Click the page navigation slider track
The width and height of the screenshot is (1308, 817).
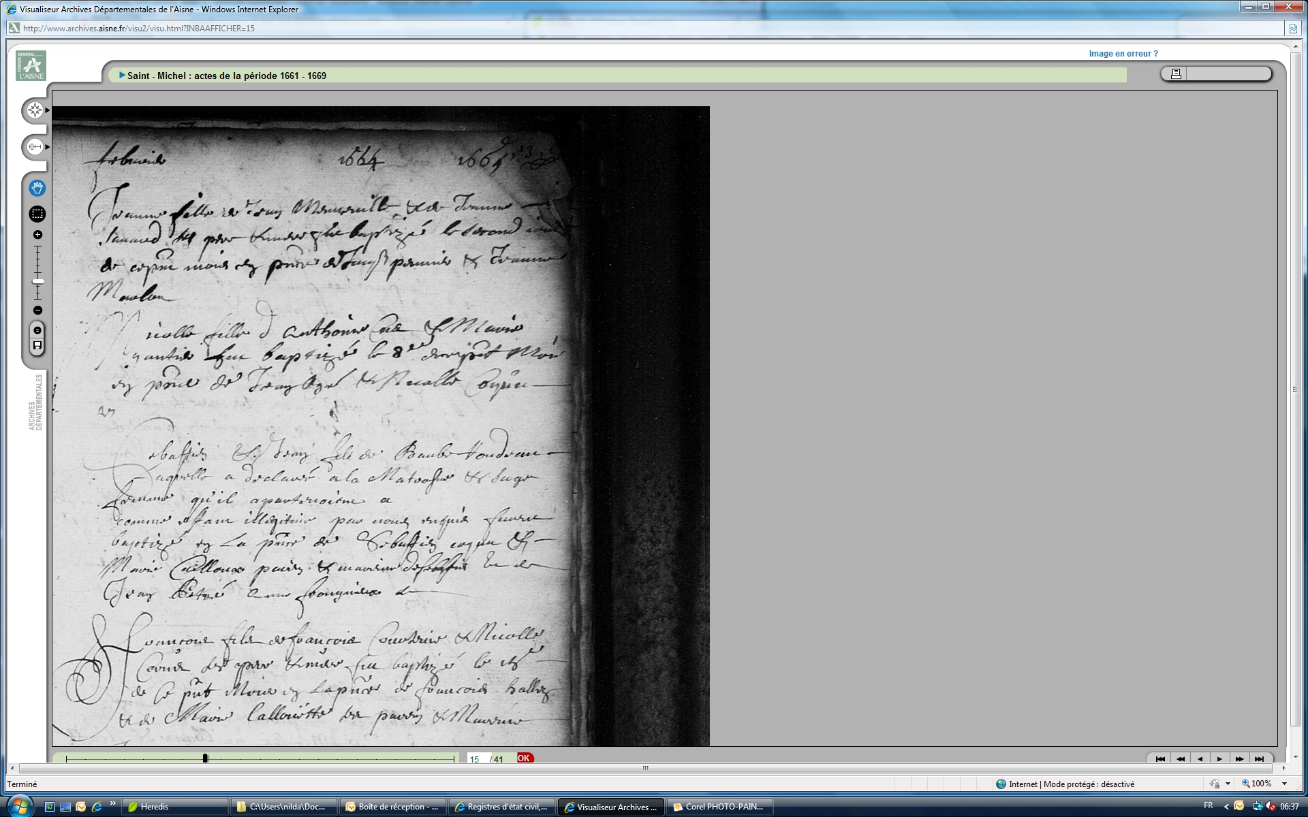point(327,758)
